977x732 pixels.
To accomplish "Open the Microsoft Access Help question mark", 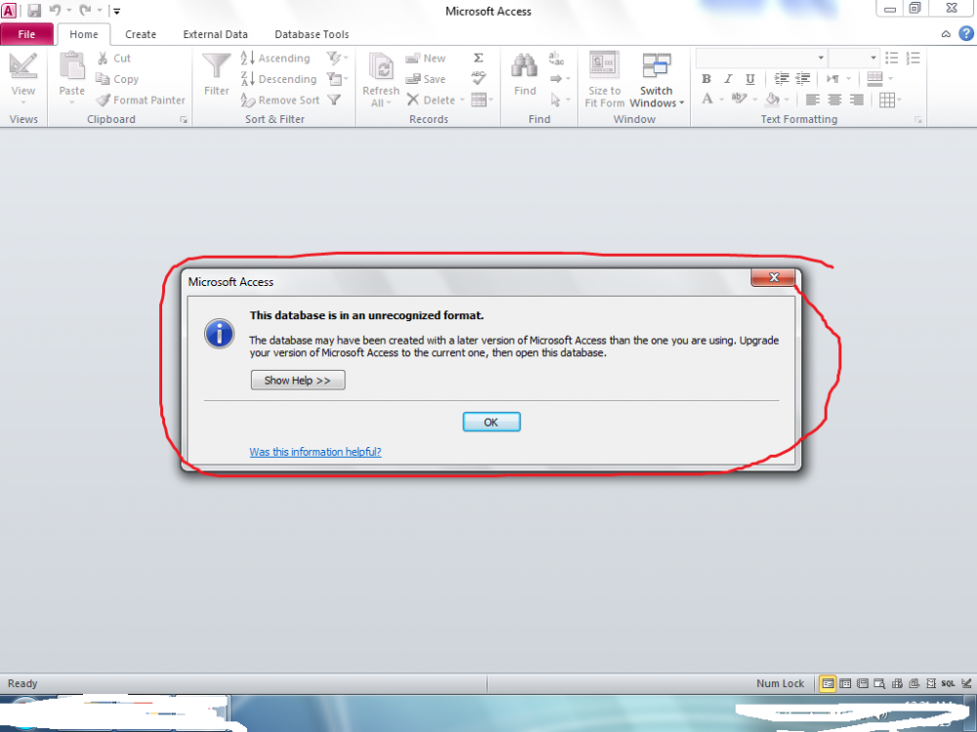I will [x=966, y=33].
